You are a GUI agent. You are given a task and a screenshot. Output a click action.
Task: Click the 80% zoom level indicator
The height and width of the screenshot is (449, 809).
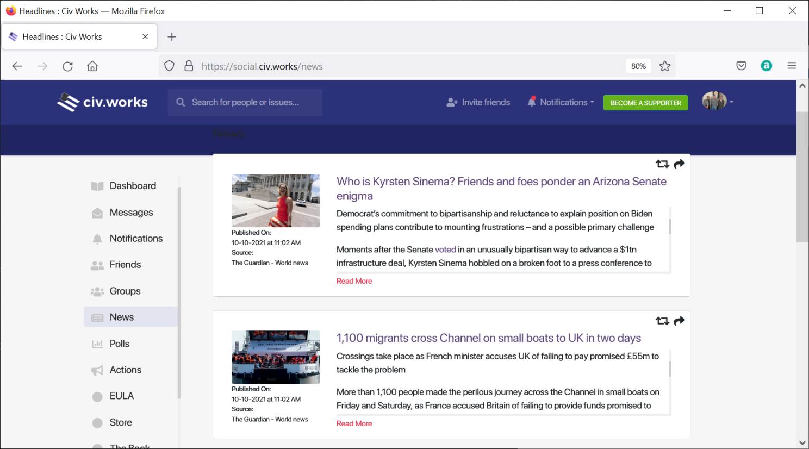tap(638, 66)
